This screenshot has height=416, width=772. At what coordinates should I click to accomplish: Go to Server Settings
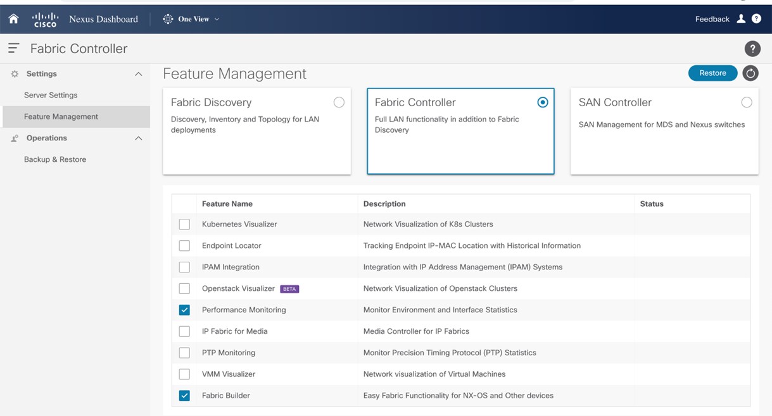point(51,95)
